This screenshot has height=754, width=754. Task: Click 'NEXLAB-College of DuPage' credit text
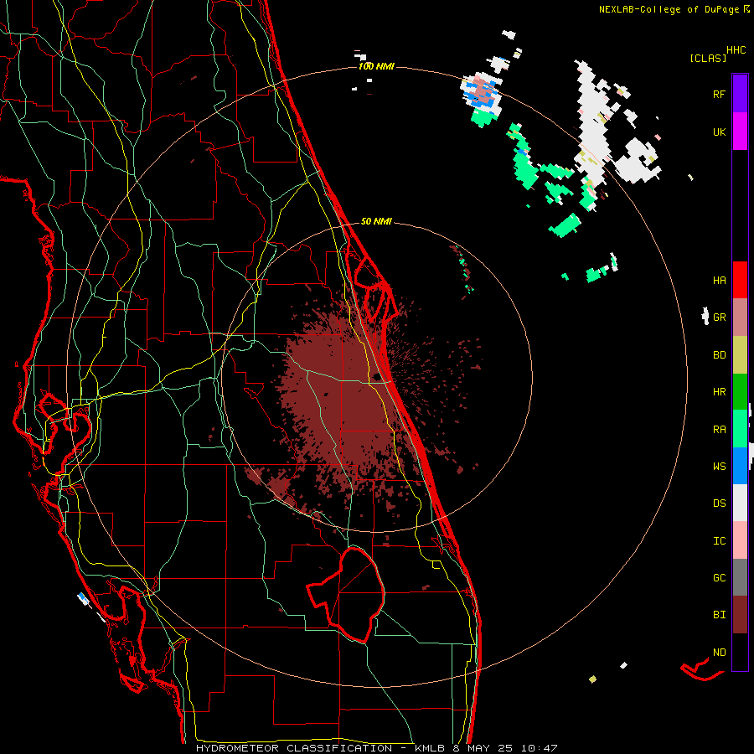coord(669,9)
